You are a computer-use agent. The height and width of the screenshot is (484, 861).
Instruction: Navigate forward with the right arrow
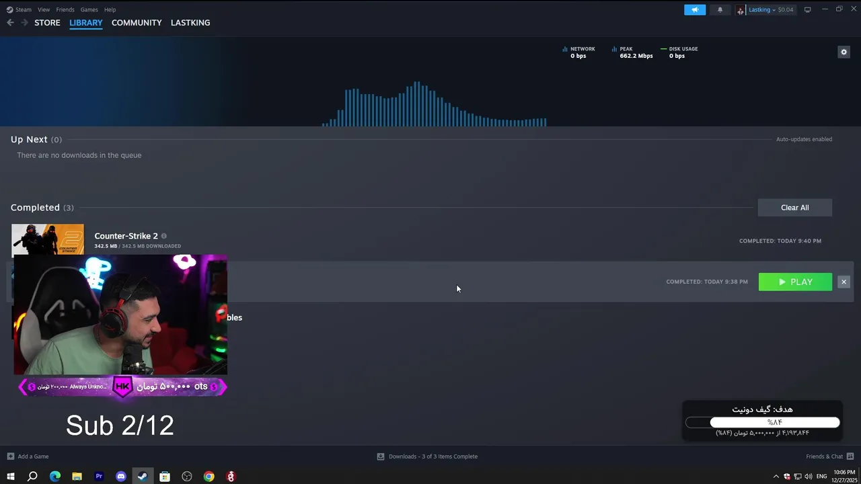point(24,23)
